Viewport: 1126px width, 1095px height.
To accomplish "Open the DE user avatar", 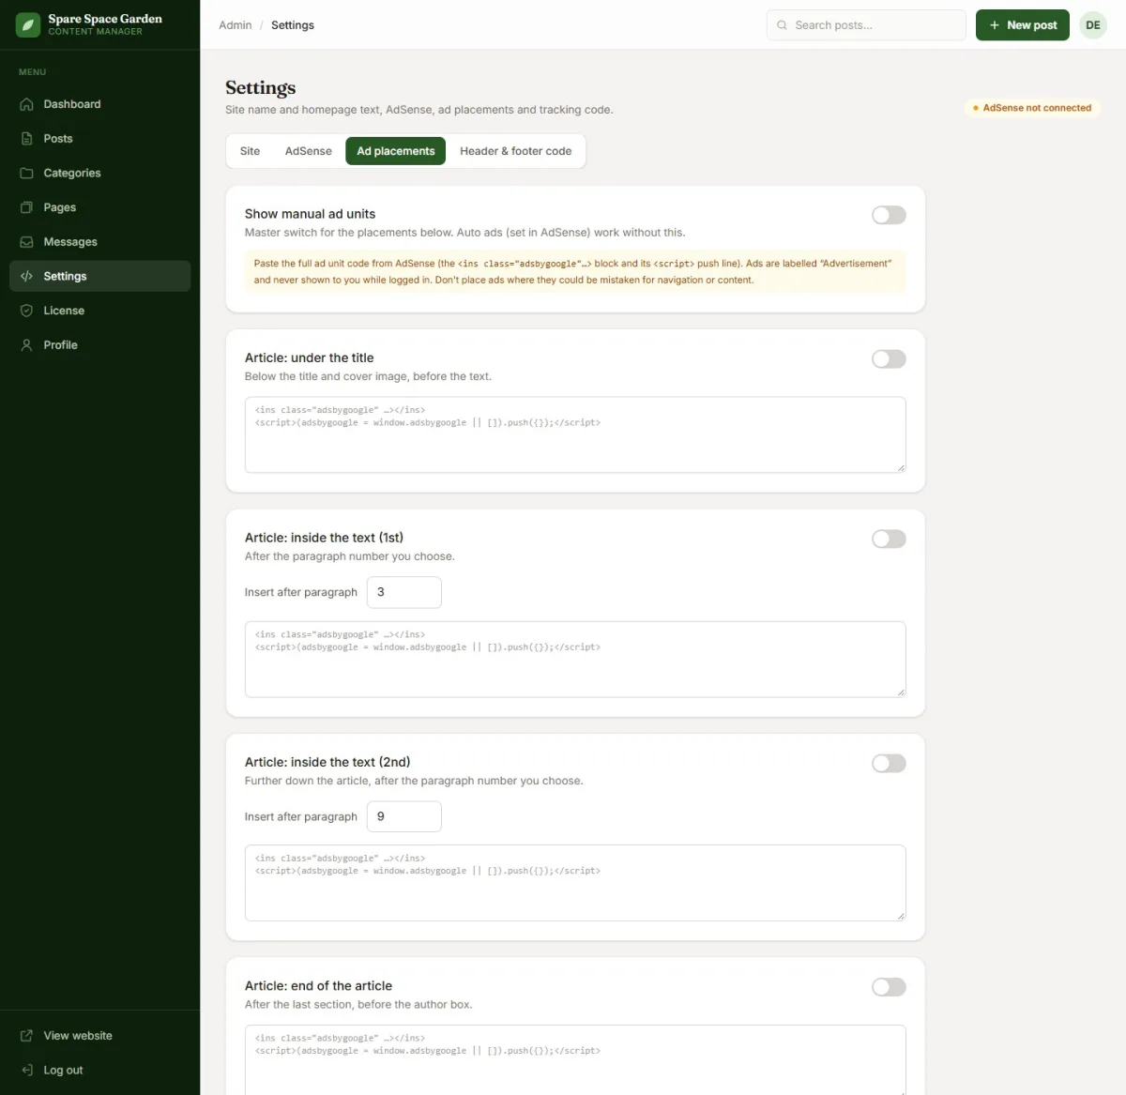I will pos(1093,25).
